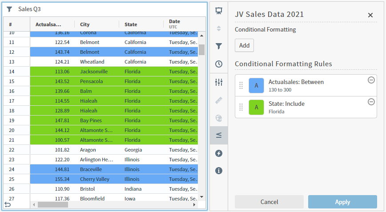The height and width of the screenshot is (212, 386).
Task: Grab the drag handle of State rule
Action: (x=241, y=107)
